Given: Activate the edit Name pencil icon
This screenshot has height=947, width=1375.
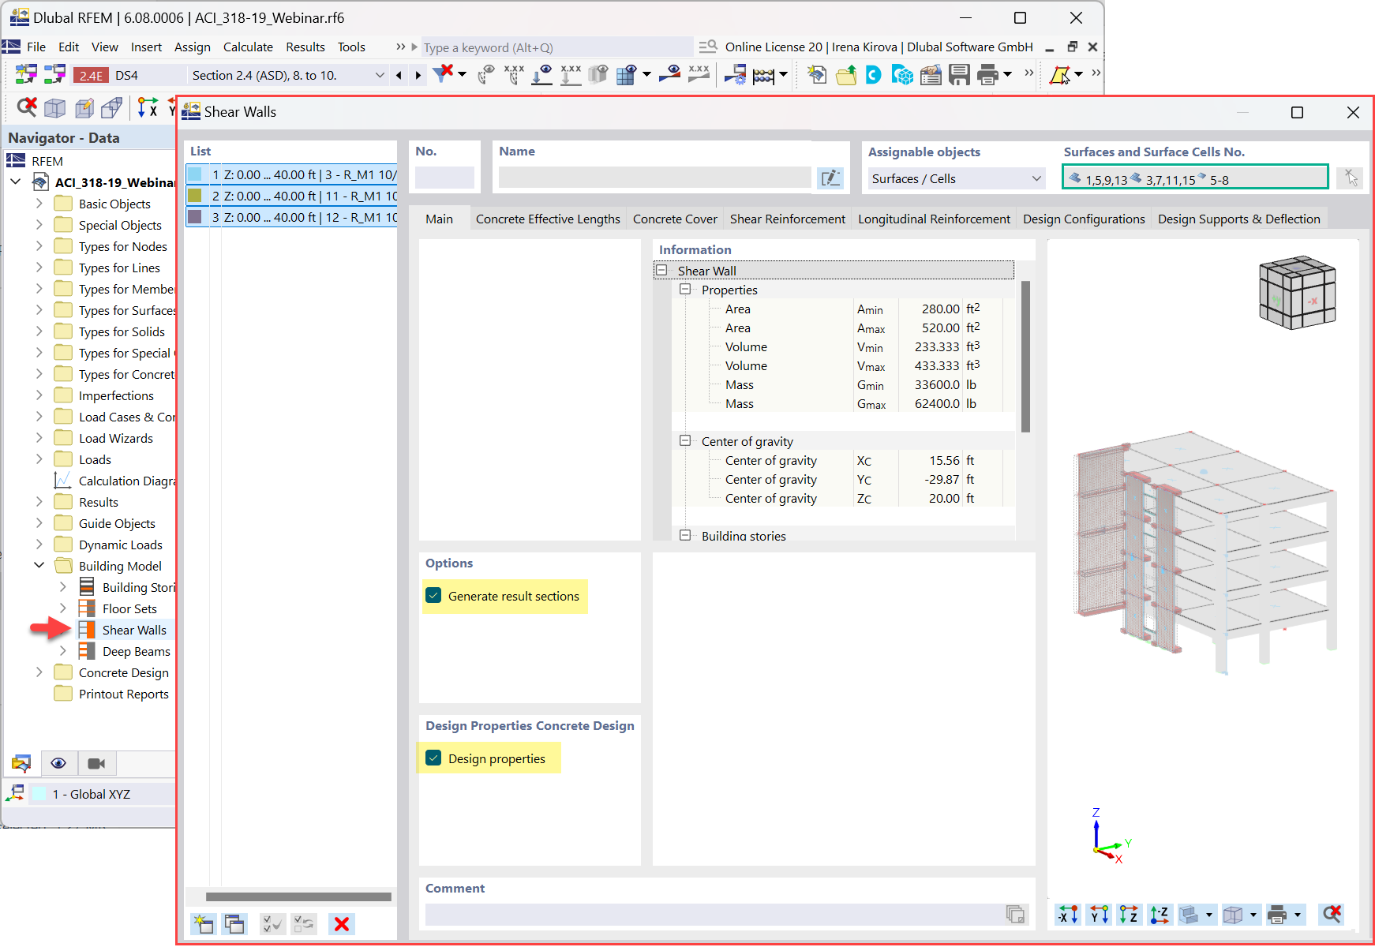Looking at the screenshot, I should tap(830, 178).
